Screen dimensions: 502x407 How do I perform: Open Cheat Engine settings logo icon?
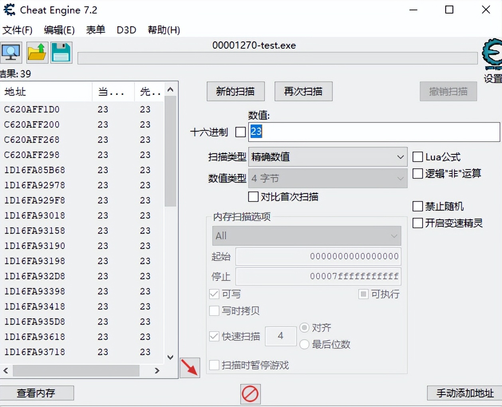point(492,54)
